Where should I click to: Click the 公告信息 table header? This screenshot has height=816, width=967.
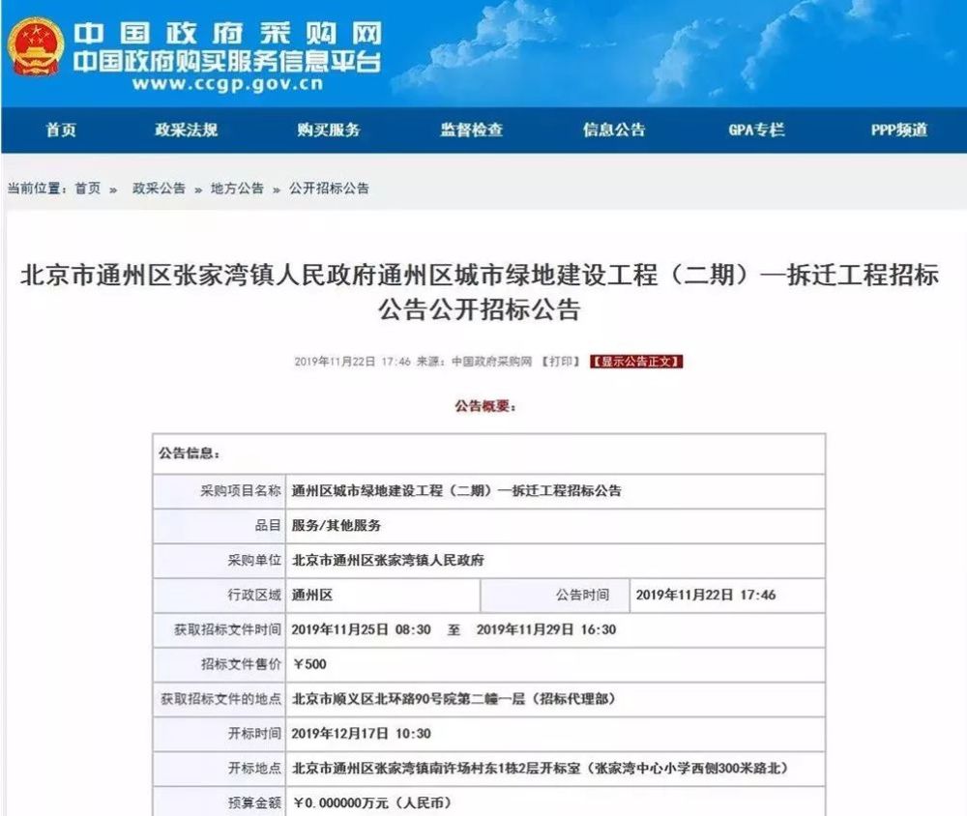click(190, 453)
